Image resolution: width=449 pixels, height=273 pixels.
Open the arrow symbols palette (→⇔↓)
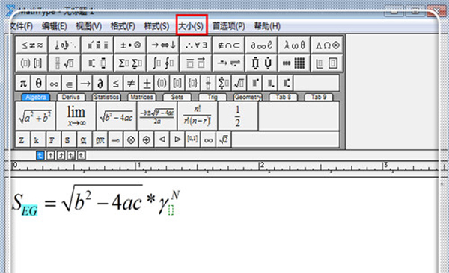(163, 45)
